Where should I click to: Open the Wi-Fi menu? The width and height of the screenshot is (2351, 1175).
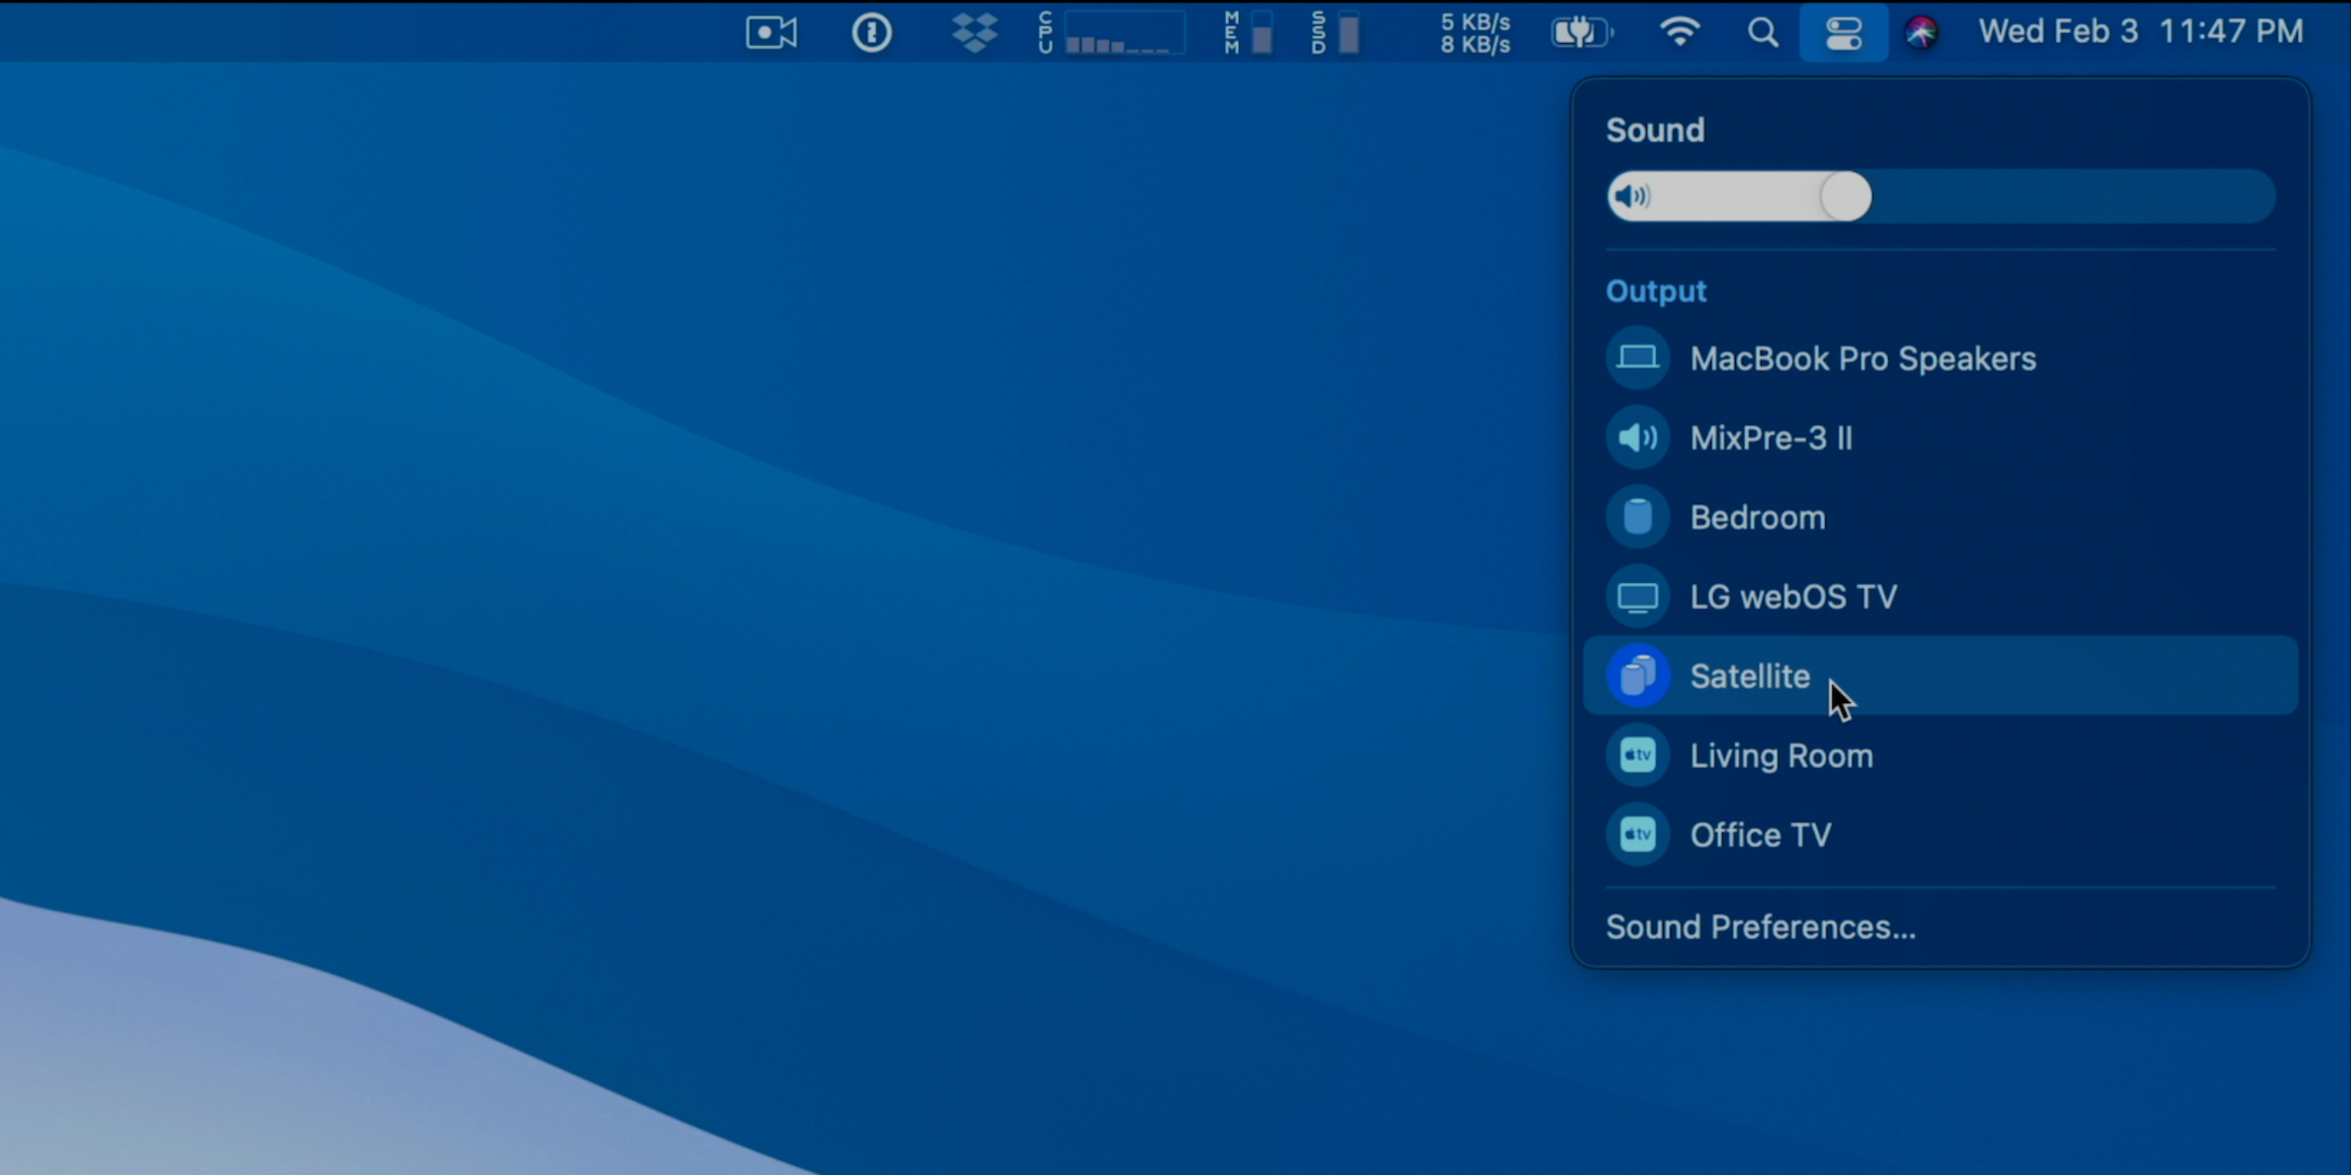(x=1679, y=33)
